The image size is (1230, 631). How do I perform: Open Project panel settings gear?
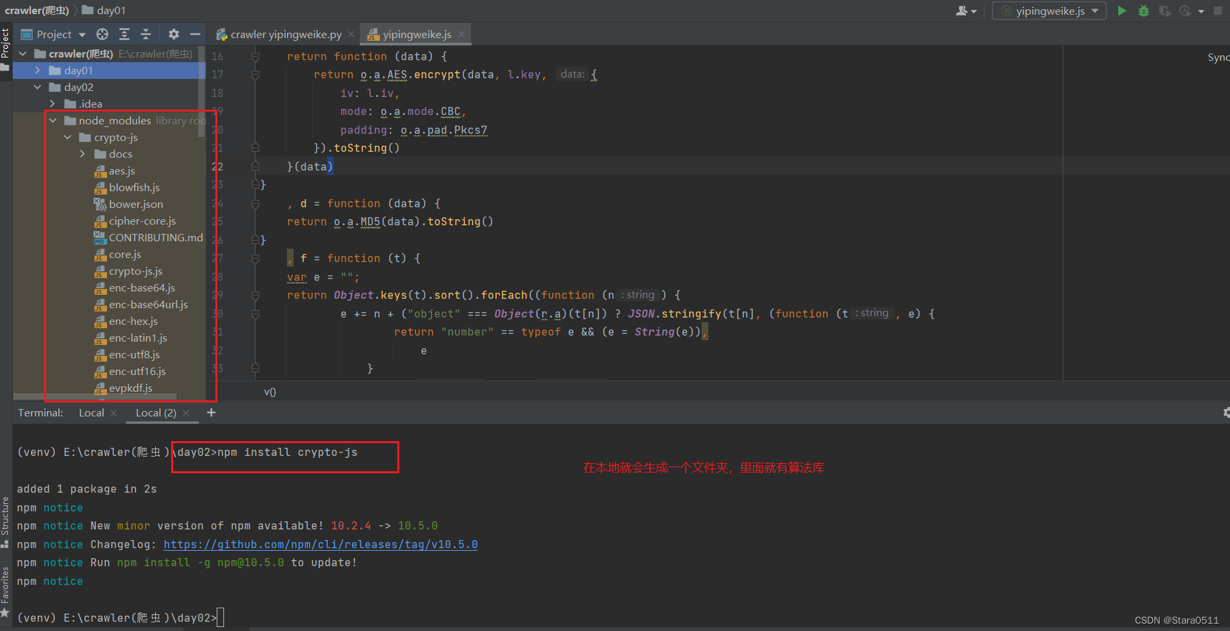coord(174,34)
